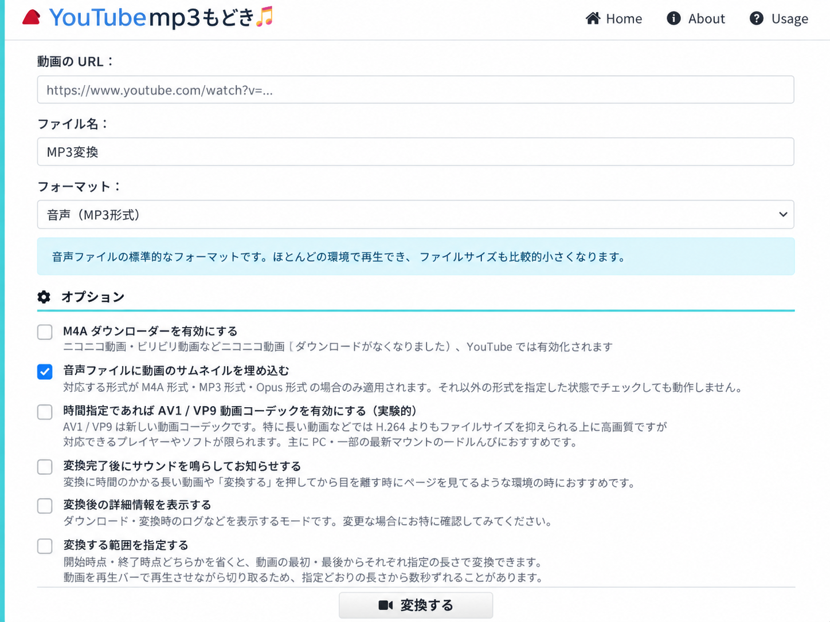The image size is (830, 622).
Task: Click the 動画の URL： label
Action: coord(76,61)
